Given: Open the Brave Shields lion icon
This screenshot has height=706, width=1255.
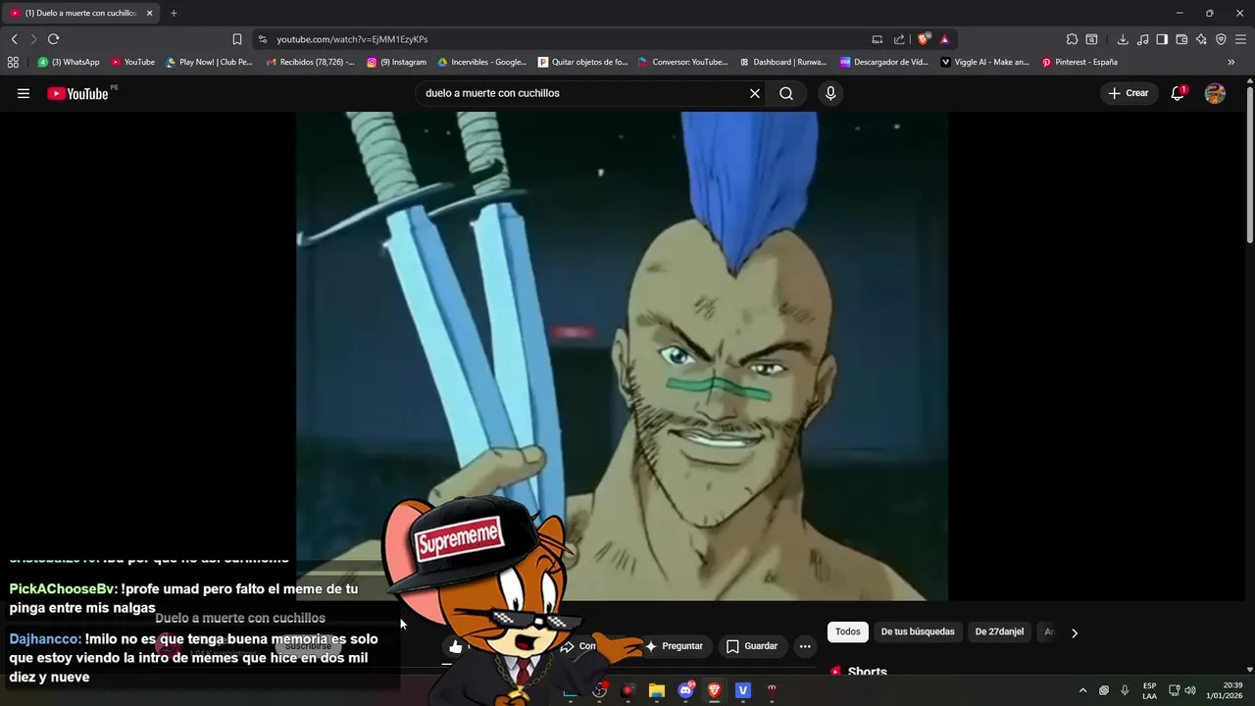Looking at the screenshot, I should click(924, 39).
